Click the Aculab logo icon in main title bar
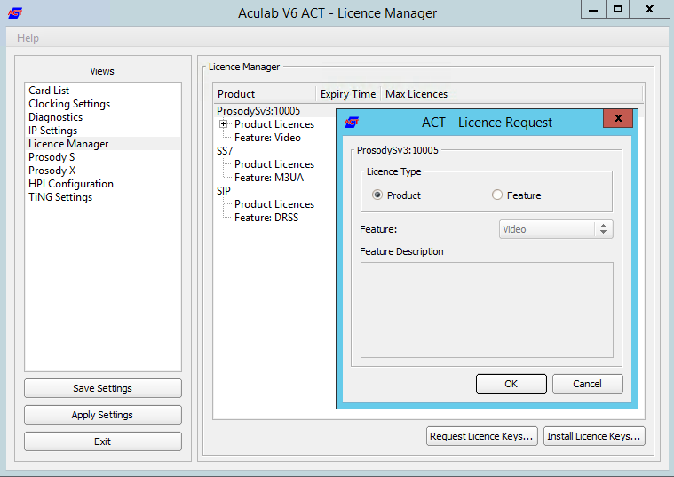The image size is (674, 477). [15, 13]
